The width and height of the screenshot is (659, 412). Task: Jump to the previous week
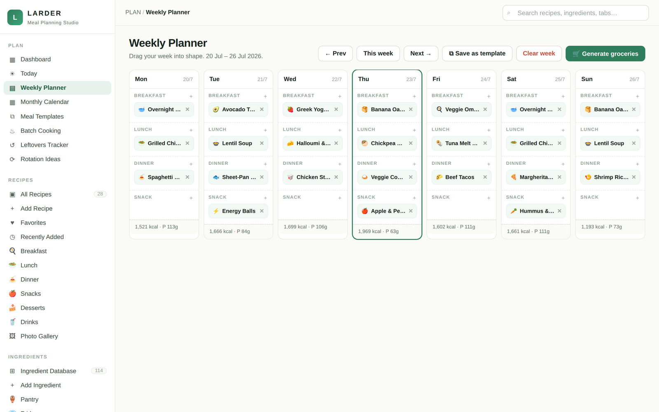pyautogui.click(x=335, y=54)
